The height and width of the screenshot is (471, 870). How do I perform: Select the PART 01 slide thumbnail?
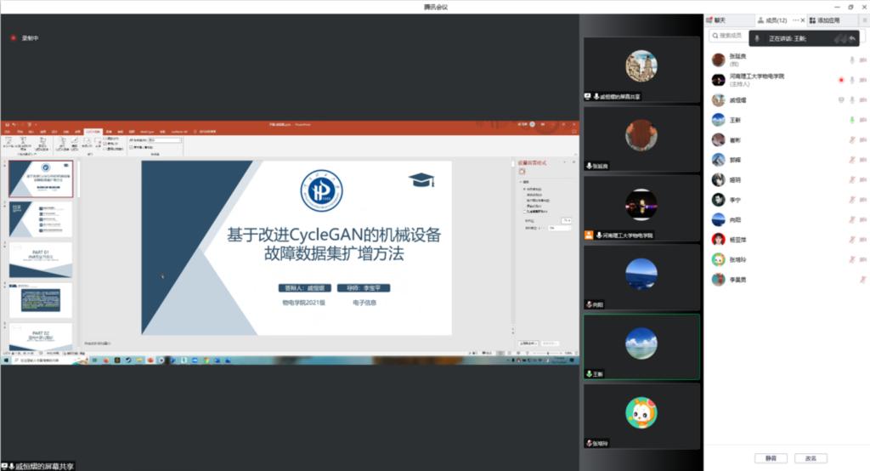(x=41, y=259)
